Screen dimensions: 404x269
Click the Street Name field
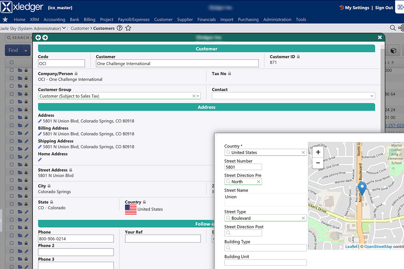[x=265, y=199]
